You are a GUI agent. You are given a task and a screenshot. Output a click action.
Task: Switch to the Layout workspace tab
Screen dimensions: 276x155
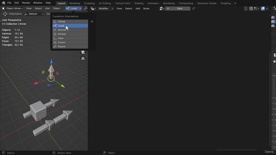(x=61, y=3)
